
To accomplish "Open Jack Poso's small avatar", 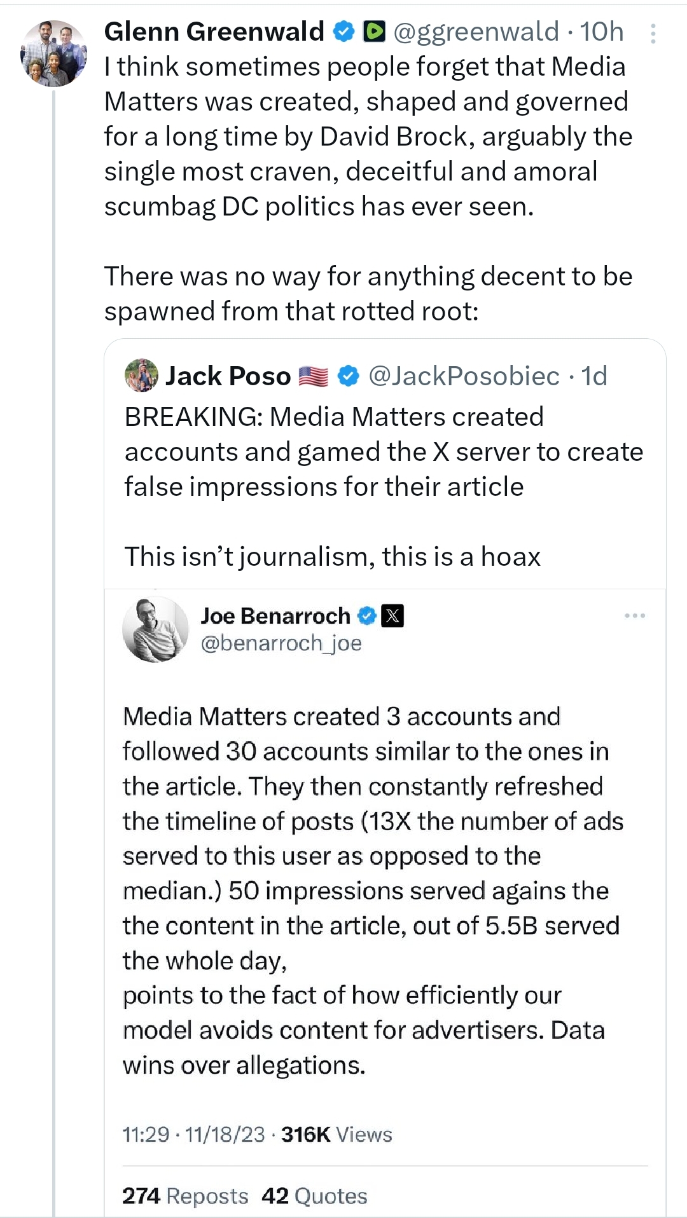I will pos(141,375).
